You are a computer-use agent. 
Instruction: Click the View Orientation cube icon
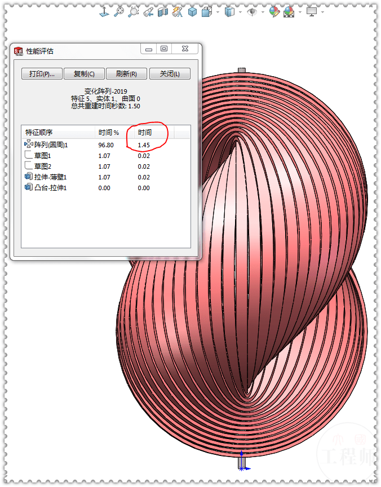pyautogui.click(x=207, y=12)
